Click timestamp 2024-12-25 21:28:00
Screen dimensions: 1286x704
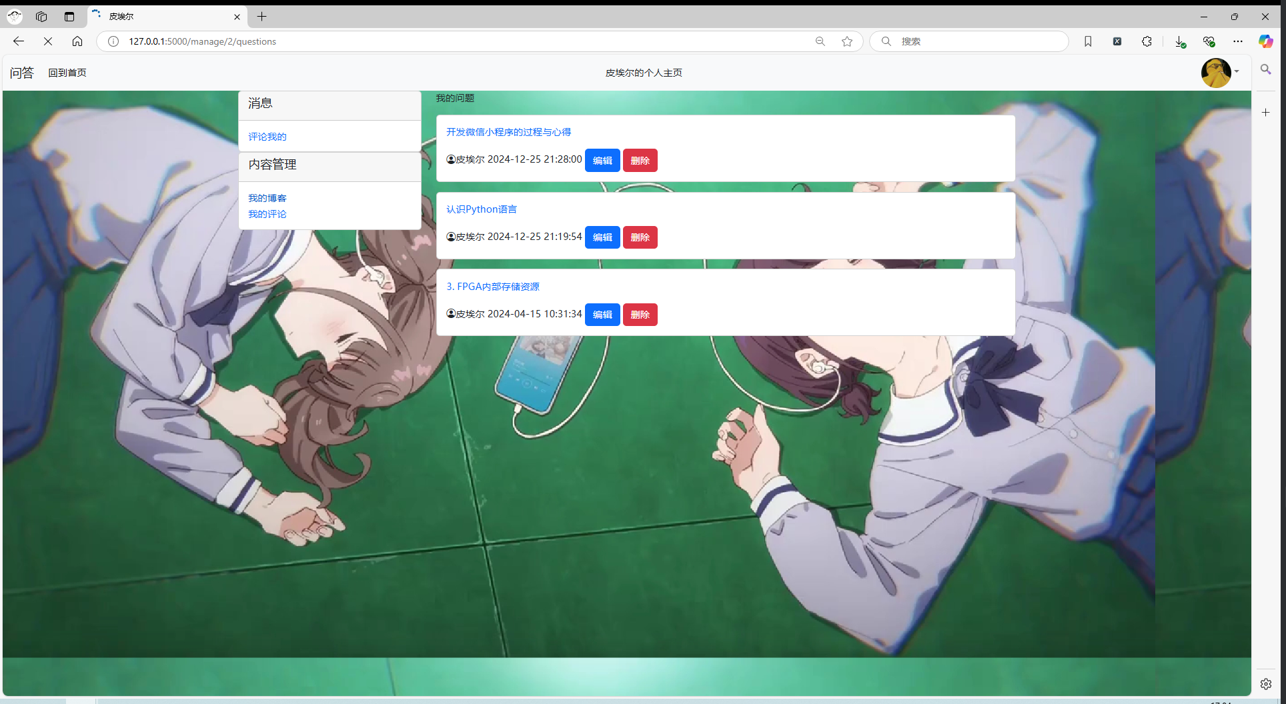tap(535, 159)
